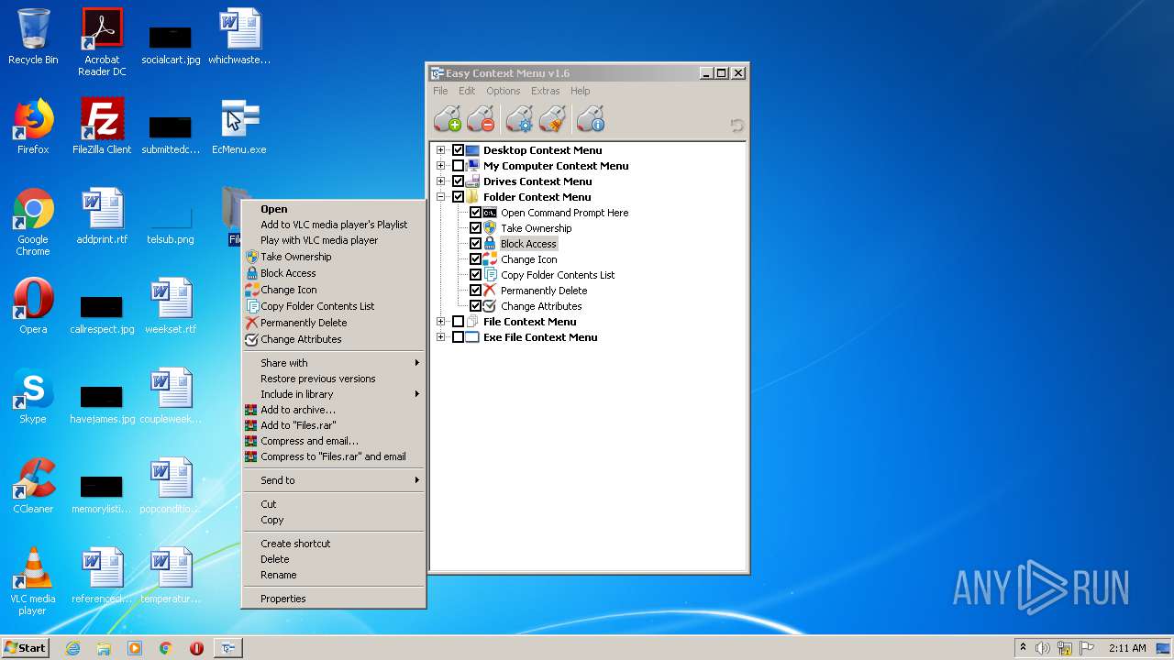Check the Exe File Context Menu checkbox

[459, 337]
